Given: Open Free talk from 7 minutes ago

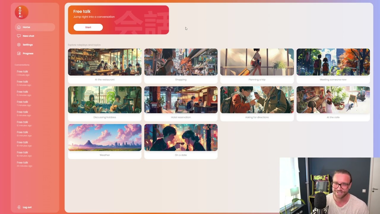Looking at the screenshot, I should click(24, 103).
